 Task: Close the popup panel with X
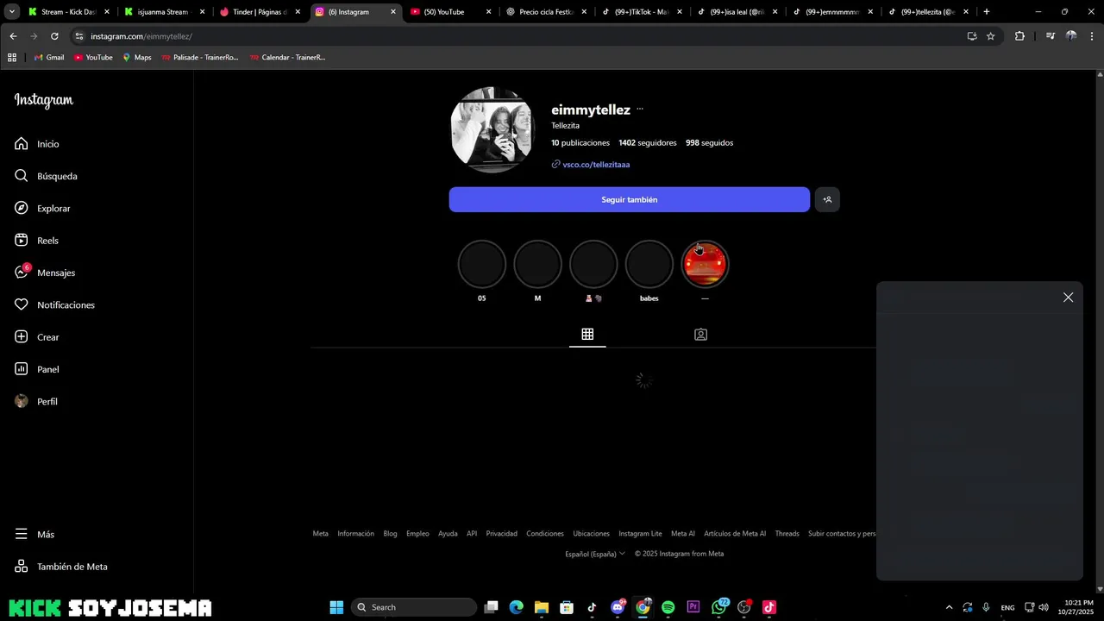click(x=1068, y=298)
